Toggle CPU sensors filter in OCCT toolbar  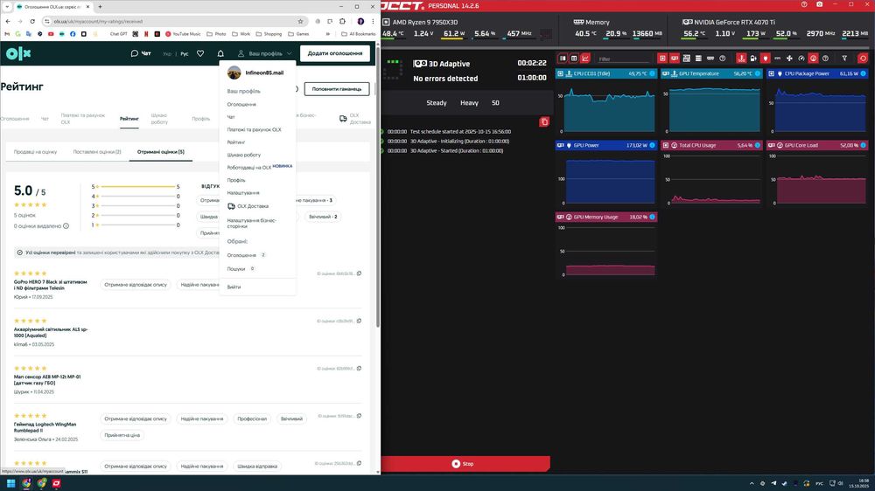click(x=661, y=59)
